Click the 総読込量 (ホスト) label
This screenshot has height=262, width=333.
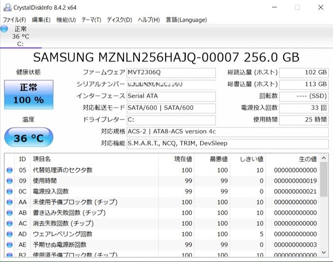[x=252, y=73]
